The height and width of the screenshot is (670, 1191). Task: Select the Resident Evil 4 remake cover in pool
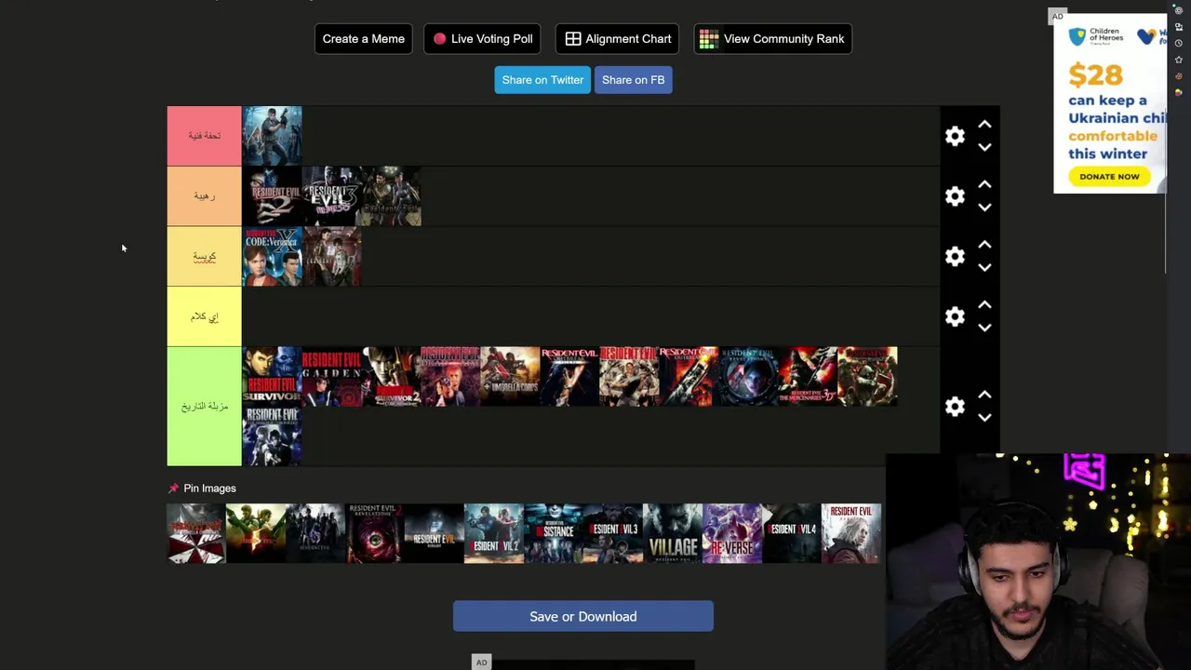(792, 534)
